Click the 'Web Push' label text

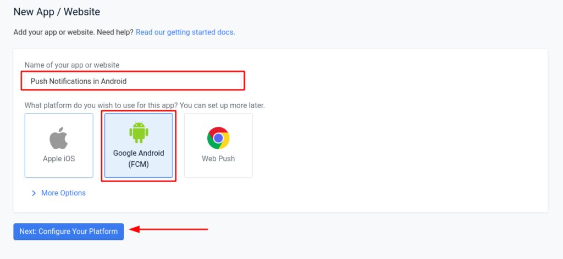[x=218, y=159]
